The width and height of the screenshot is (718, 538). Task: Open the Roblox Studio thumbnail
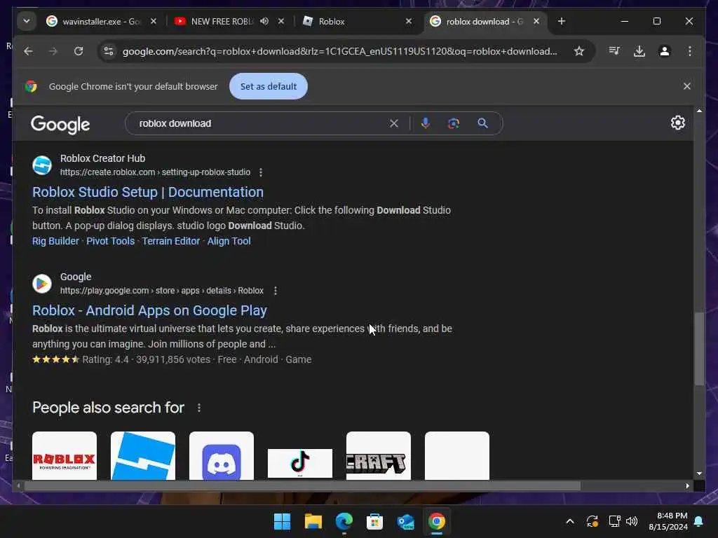(143, 455)
